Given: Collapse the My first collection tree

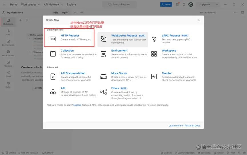Looking at the screenshot, I should coord(28,35).
